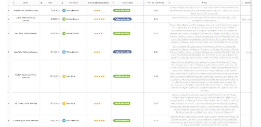
Task: Open Initial Interview tag for Jess Patel
Action: pyautogui.click(x=122, y=33)
